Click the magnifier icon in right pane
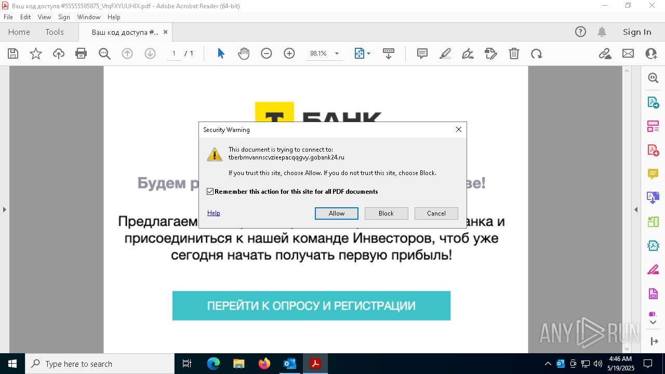 click(653, 78)
